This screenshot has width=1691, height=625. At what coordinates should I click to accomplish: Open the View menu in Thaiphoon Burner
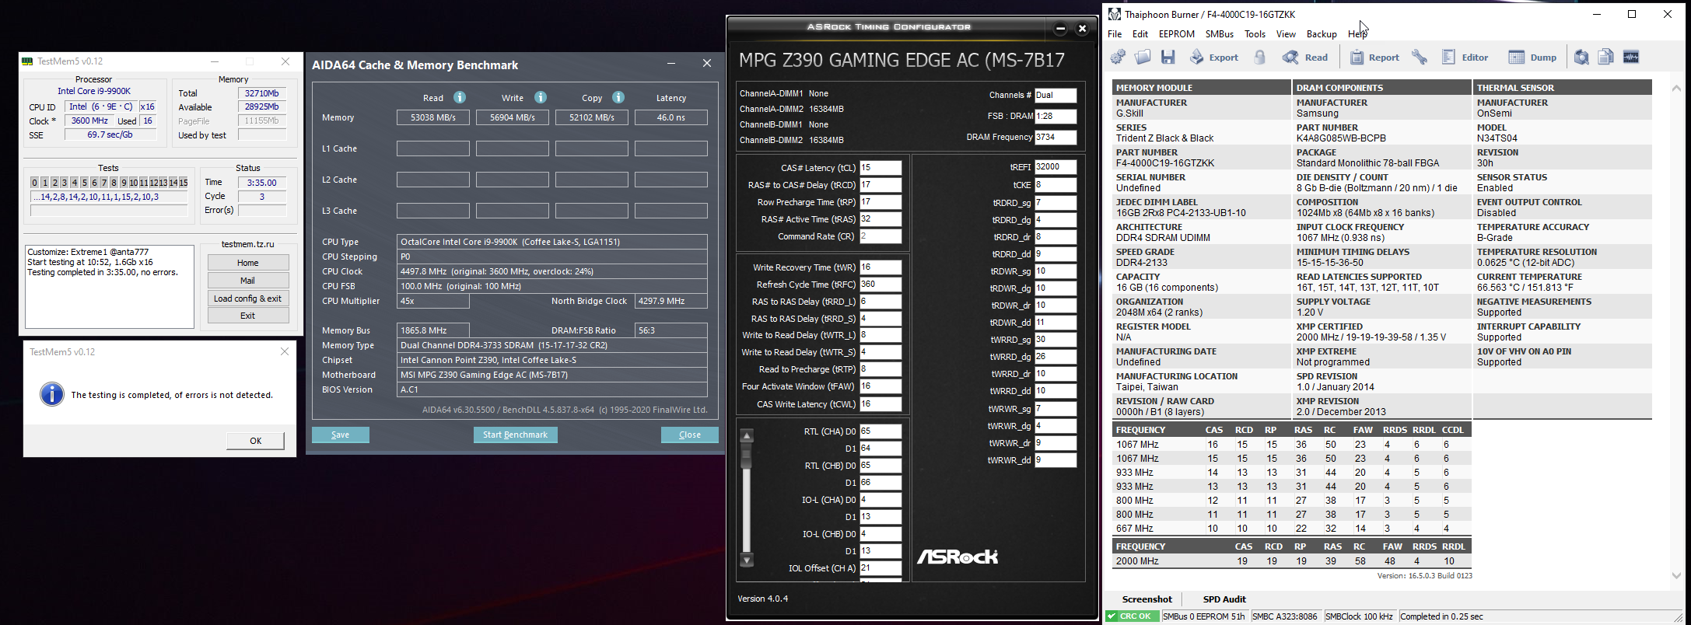tap(1286, 34)
